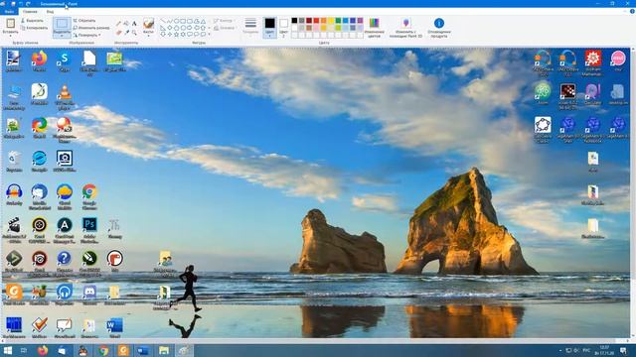Switch to the Вид ribbon tab

pos(50,11)
